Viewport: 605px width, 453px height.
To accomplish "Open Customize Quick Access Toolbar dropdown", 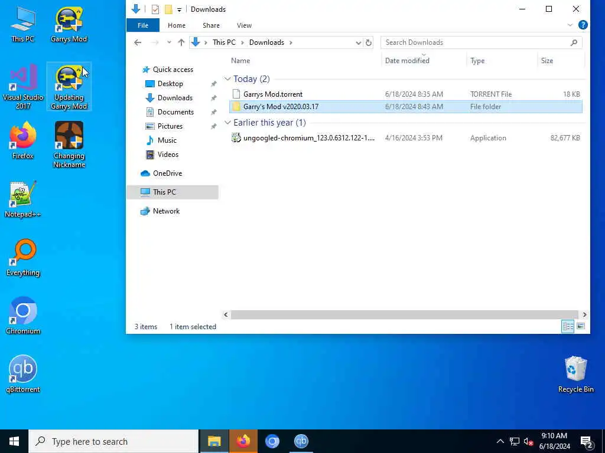I will point(179,9).
